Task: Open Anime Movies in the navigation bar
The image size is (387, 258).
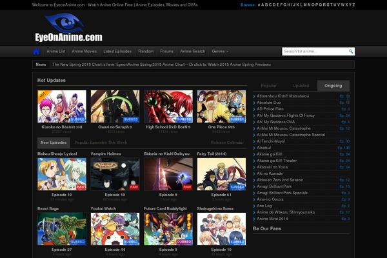Action: tap(84, 52)
